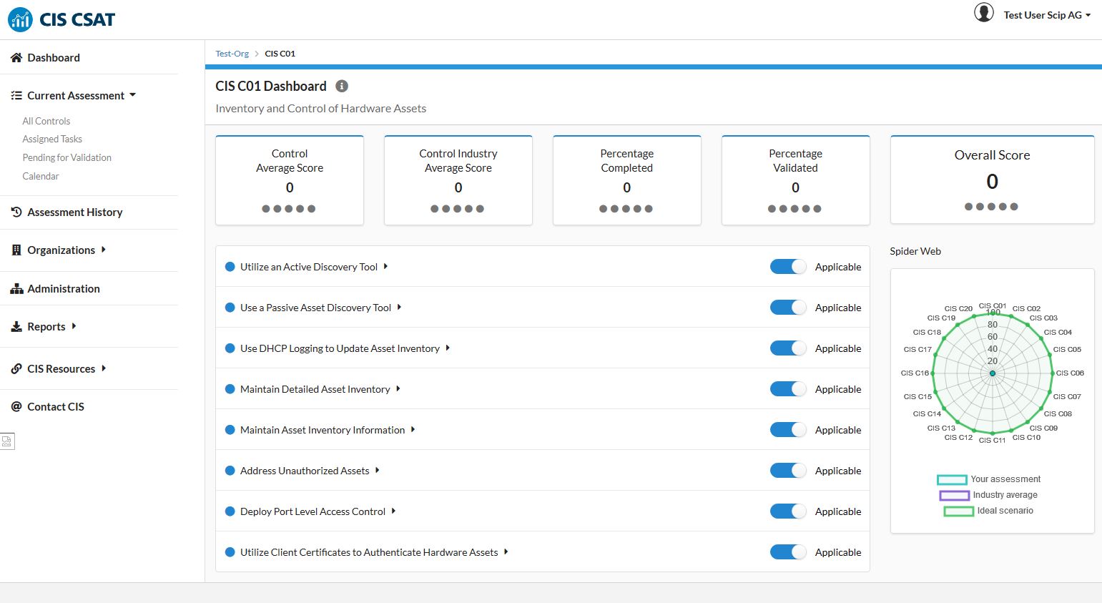Toggle Applicable for Deploy Port Level Access Control

point(788,511)
